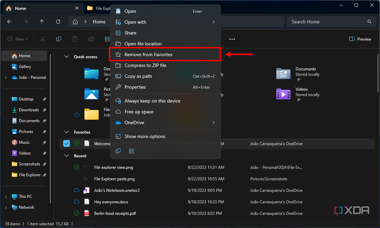The width and height of the screenshot is (380, 228).
Task: Select the Cut icon on the toolbar
Action: (42, 39)
